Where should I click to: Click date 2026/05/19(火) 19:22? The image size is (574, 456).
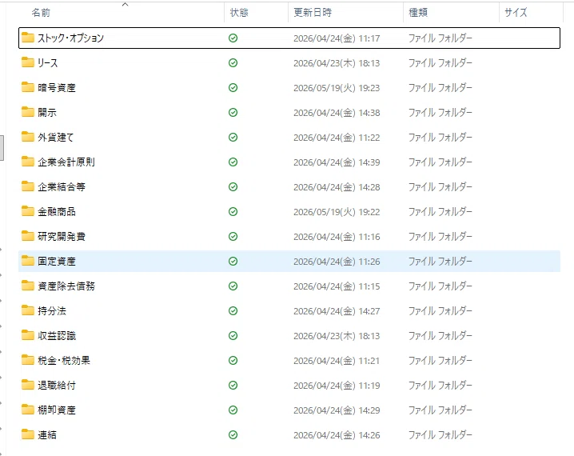click(337, 212)
